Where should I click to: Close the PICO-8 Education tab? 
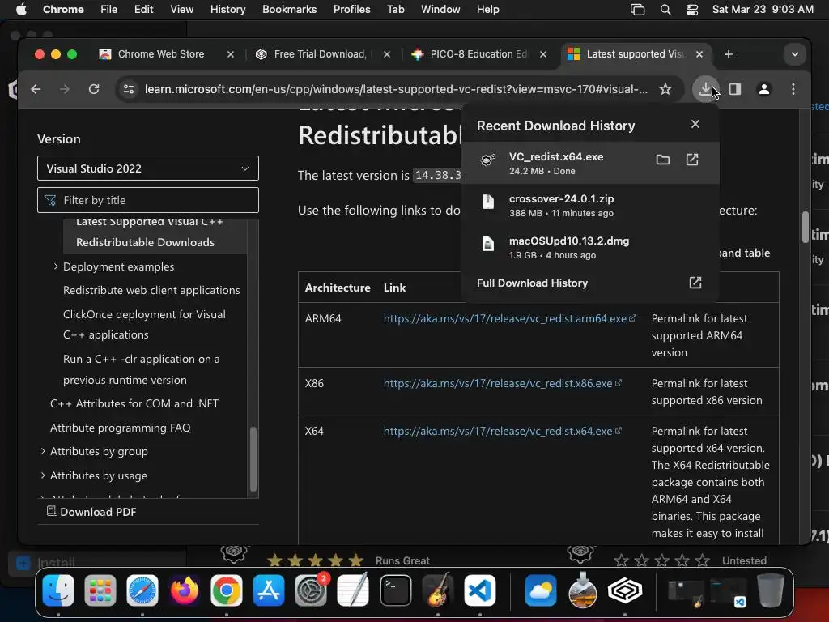point(543,54)
